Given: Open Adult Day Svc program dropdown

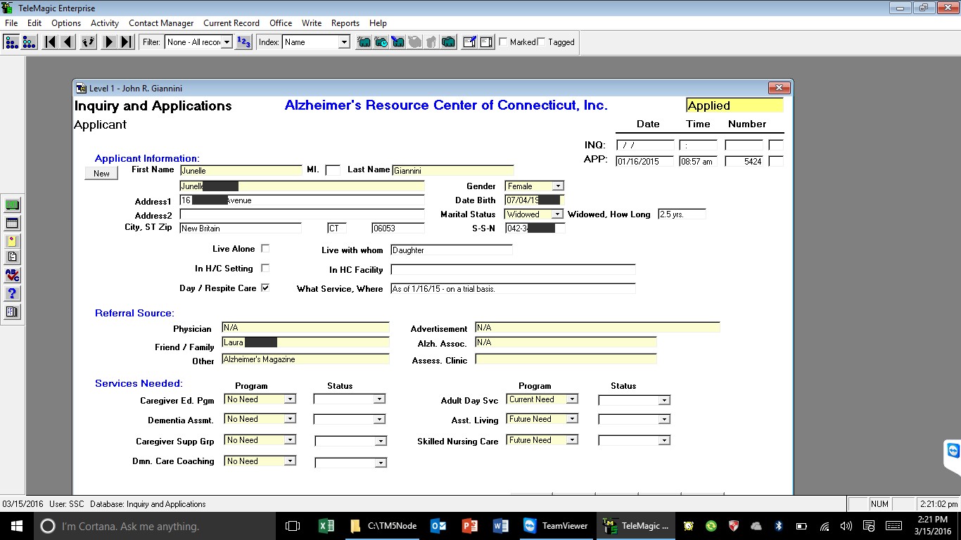Looking at the screenshot, I should pyautogui.click(x=573, y=399).
